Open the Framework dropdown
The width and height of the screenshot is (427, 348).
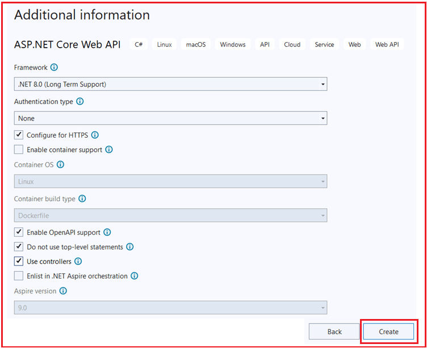click(x=170, y=84)
